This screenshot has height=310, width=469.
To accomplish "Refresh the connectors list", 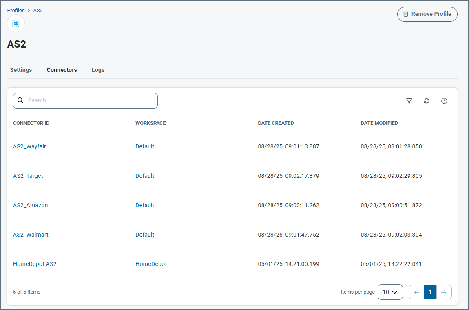I will 427,101.
